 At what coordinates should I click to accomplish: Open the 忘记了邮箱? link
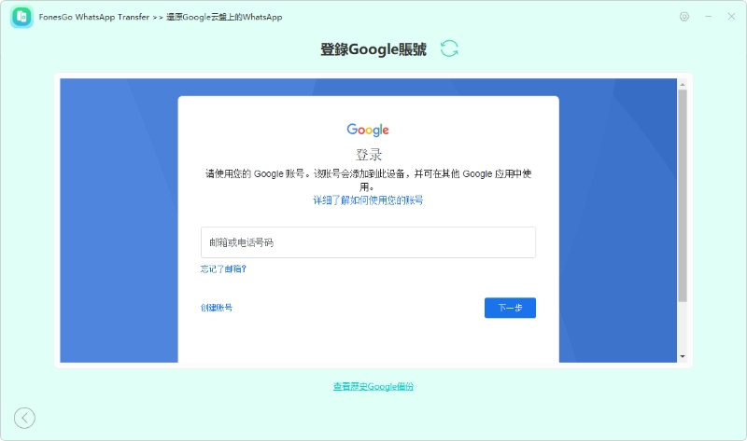(x=223, y=269)
